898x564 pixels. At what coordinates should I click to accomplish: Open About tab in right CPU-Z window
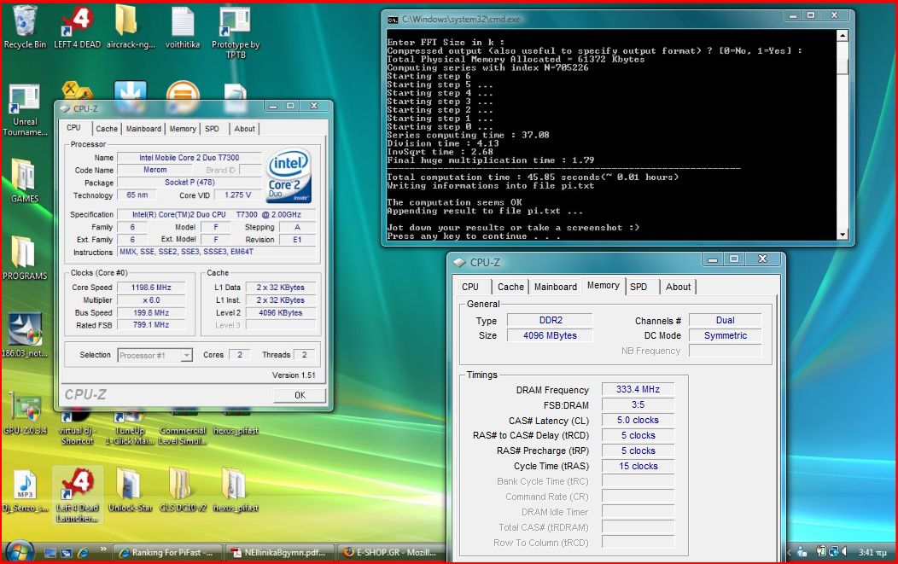click(678, 287)
